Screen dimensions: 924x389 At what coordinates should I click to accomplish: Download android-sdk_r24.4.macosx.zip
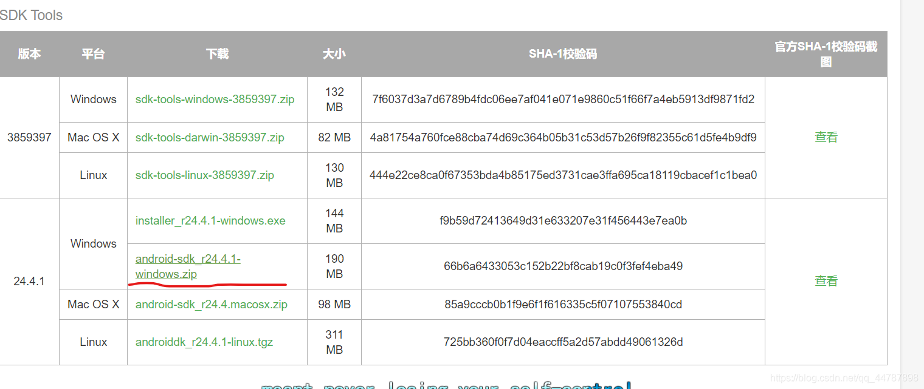coord(212,304)
